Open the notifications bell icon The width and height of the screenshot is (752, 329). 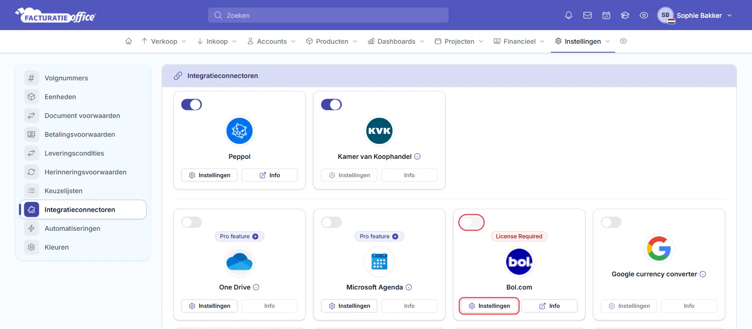pyautogui.click(x=569, y=15)
